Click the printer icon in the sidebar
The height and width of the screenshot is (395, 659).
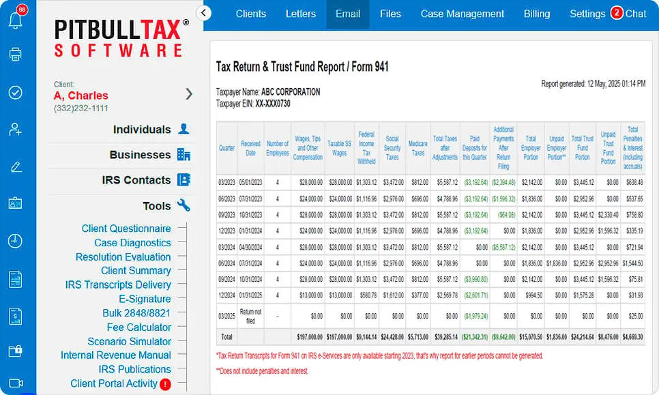coord(16,55)
